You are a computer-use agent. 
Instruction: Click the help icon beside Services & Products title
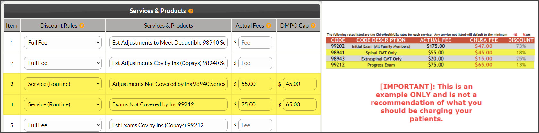[x=191, y=11]
